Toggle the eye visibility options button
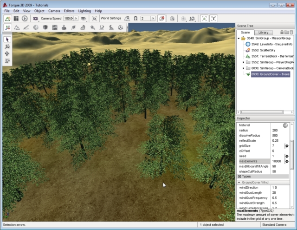 84,19
